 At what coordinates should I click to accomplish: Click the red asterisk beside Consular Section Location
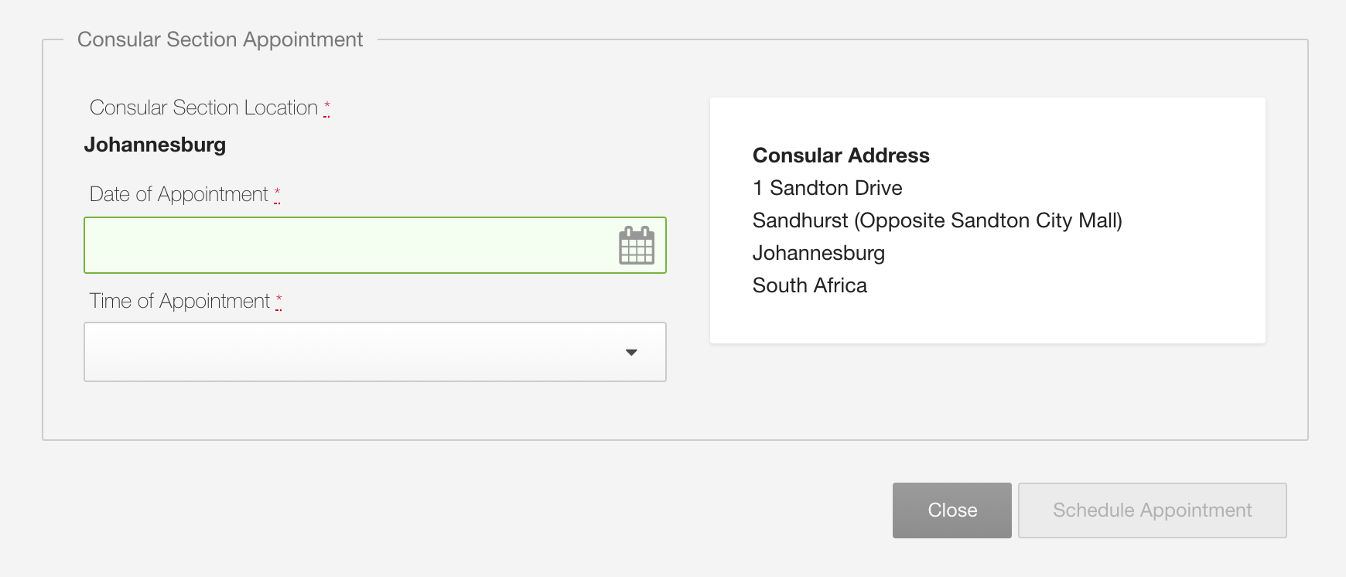[326, 108]
